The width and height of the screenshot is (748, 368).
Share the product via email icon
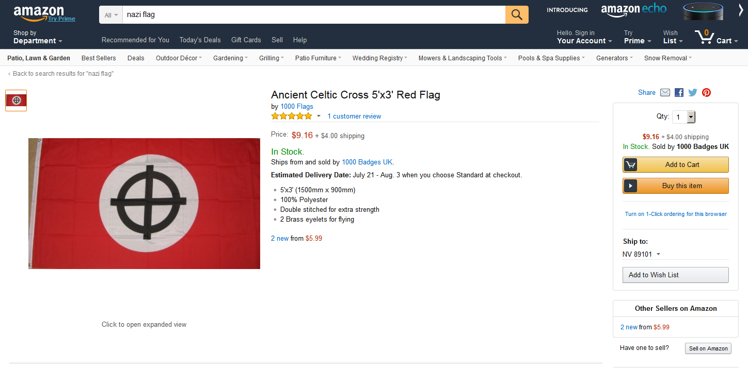(665, 93)
